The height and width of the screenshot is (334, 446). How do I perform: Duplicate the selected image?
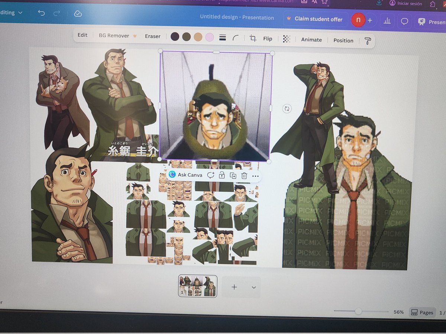click(x=233, y=176)
